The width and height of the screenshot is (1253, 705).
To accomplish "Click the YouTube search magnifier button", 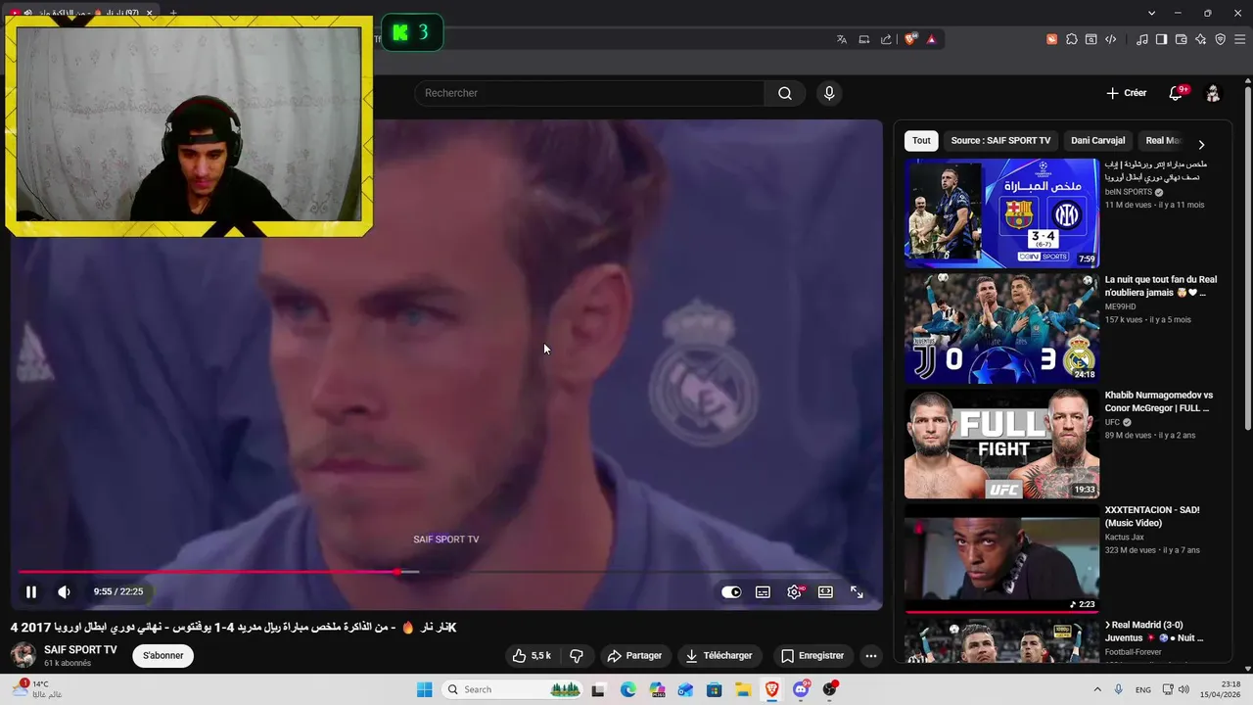I will (785, 93).
